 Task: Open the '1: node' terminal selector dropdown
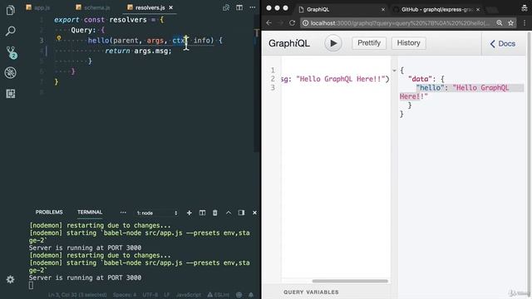tap(157, 213)
